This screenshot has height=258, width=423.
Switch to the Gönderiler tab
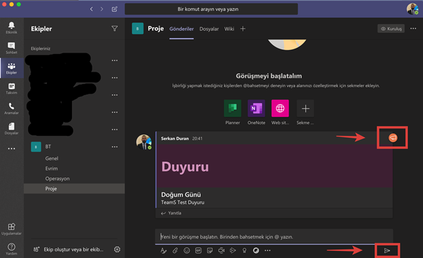181,29
